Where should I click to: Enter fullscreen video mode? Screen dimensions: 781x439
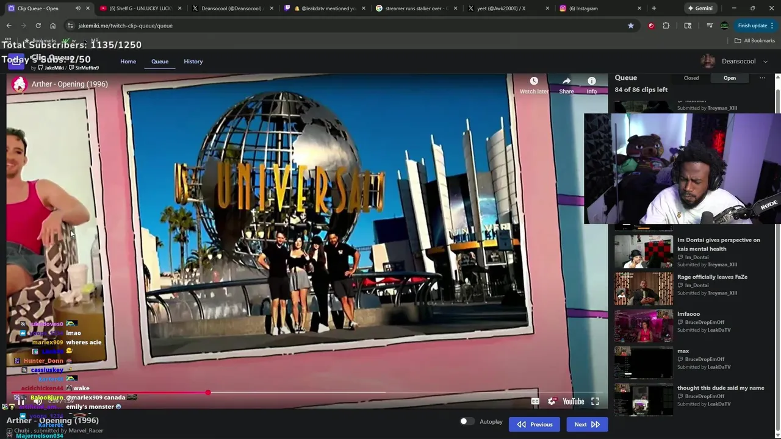[595, 401]
